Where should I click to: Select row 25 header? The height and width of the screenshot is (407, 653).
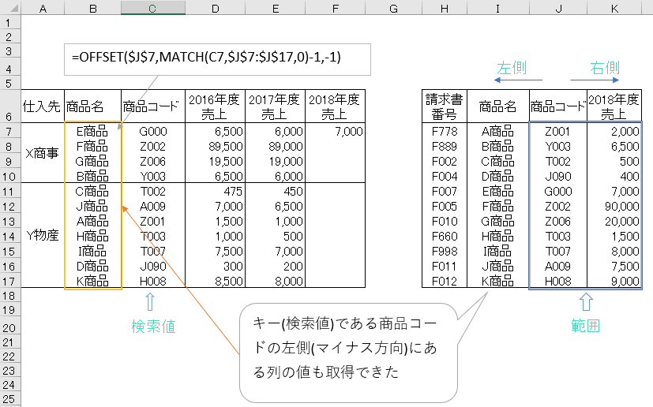[x=10, y=398]
